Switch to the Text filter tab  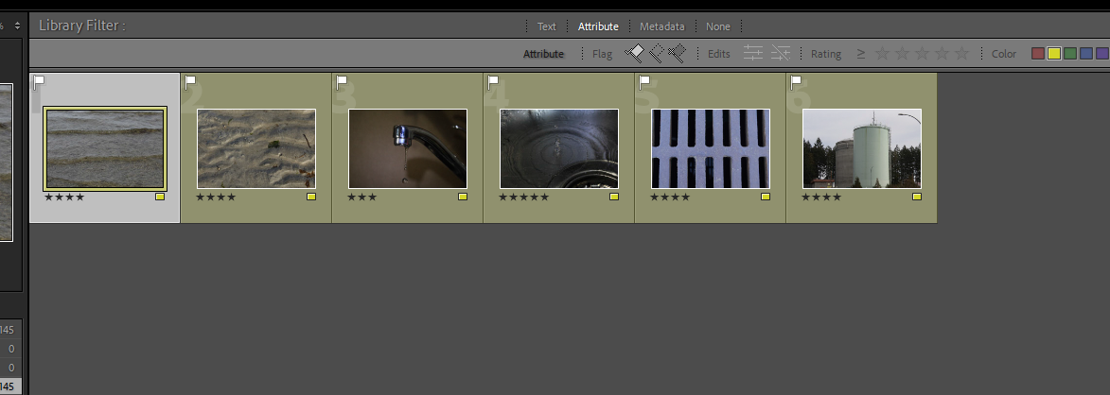point(546,26)
